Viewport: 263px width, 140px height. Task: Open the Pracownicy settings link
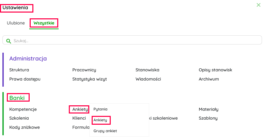click(x=84, y=70)
